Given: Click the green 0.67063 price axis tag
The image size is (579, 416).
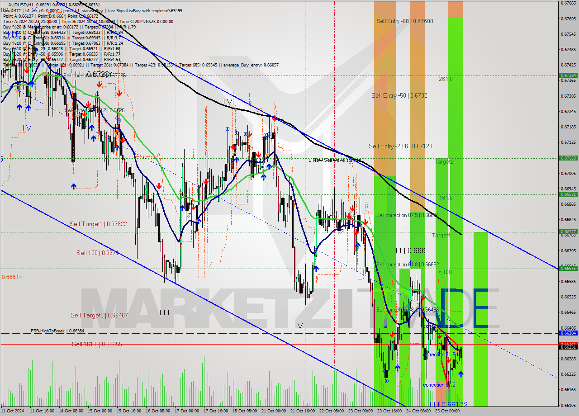Looking at the screenshot, I should coord(568,158).
